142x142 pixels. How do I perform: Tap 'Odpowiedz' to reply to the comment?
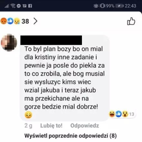click(85, 126)
